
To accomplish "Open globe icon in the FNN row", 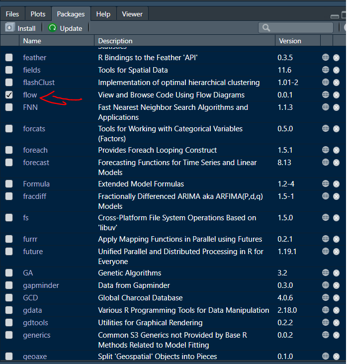I will pos(326,107).
